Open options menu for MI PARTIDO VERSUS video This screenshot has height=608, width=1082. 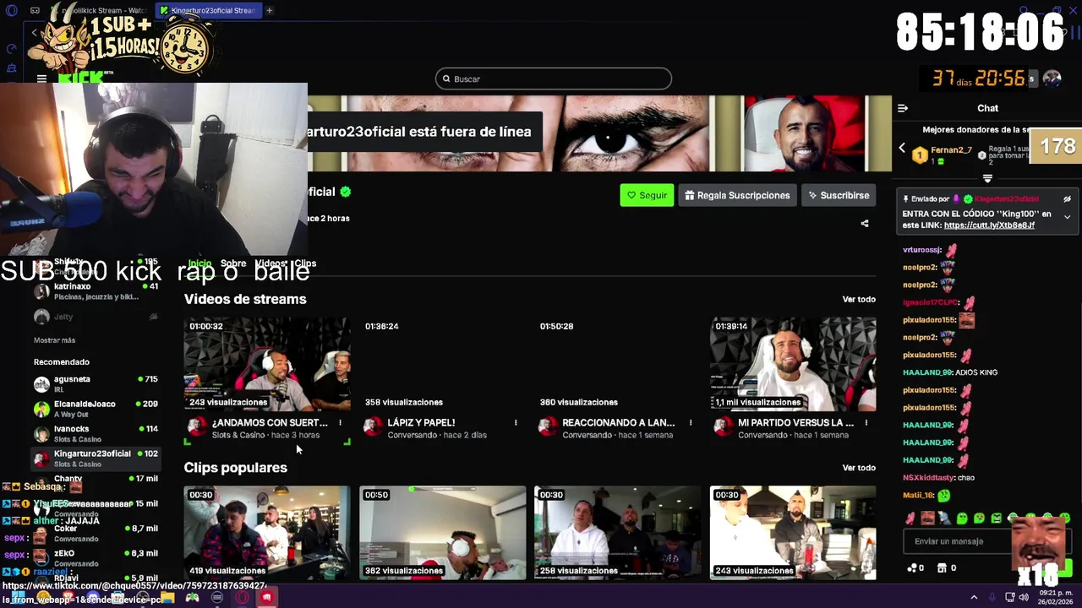[866, 422]
